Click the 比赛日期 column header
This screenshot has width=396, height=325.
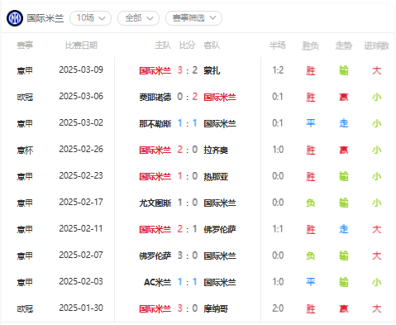pos(81,45)
